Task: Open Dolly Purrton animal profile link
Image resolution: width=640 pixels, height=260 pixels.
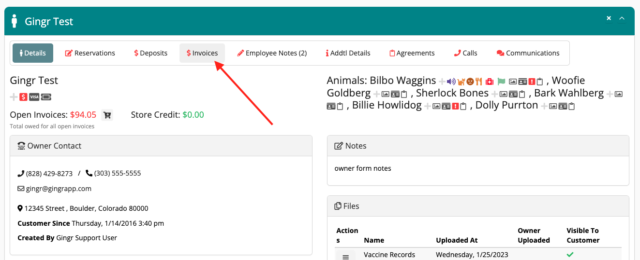Action: pos(506,105)
